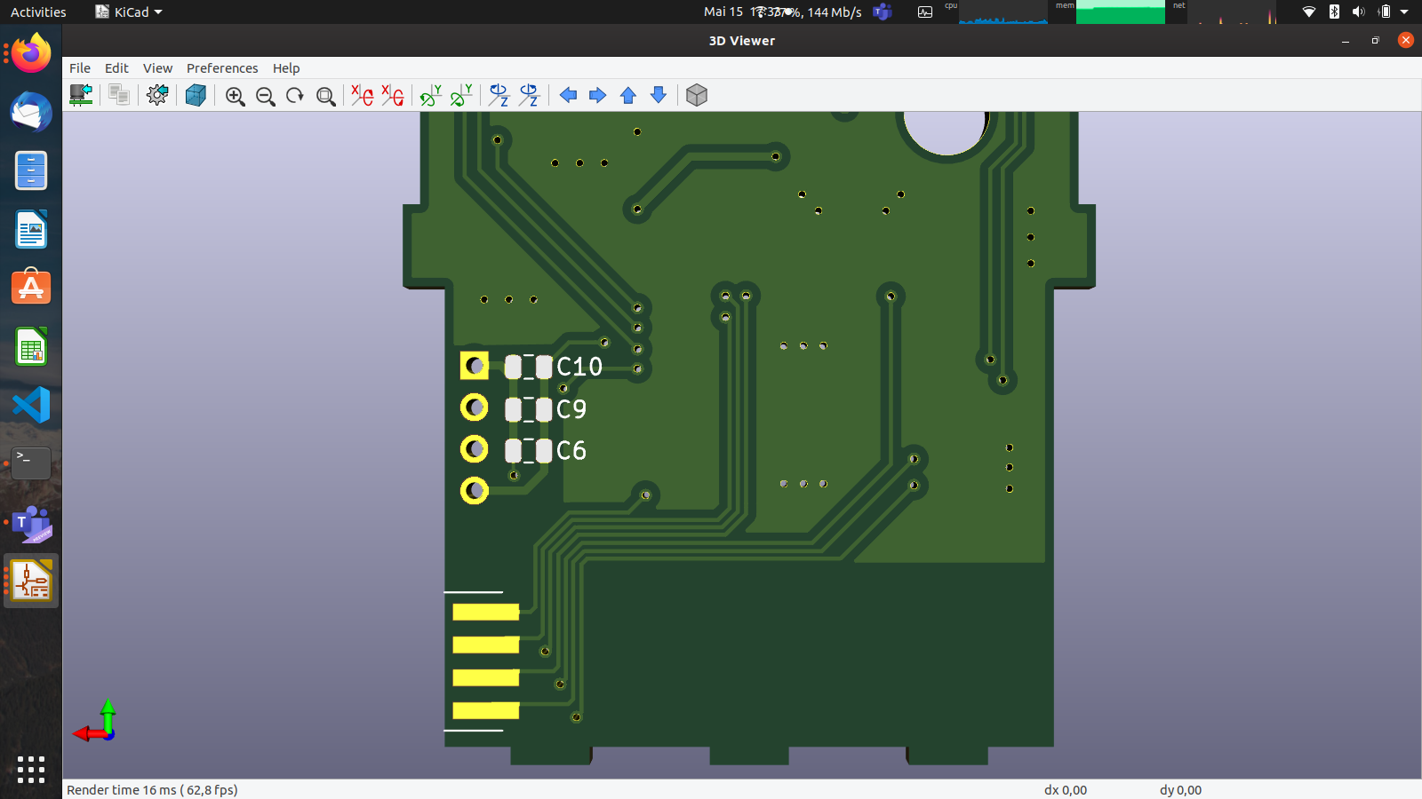Open the display options gear icon
Viewport: 1422px width, 799px height.
(157, 95)
